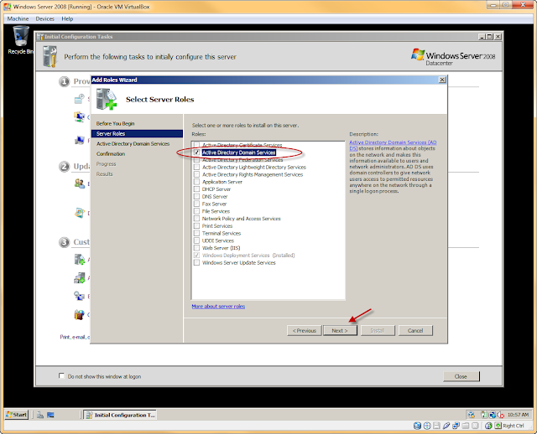Click the update/enable icon in section 2
The image size is (537, 434).
coord(80,183)
